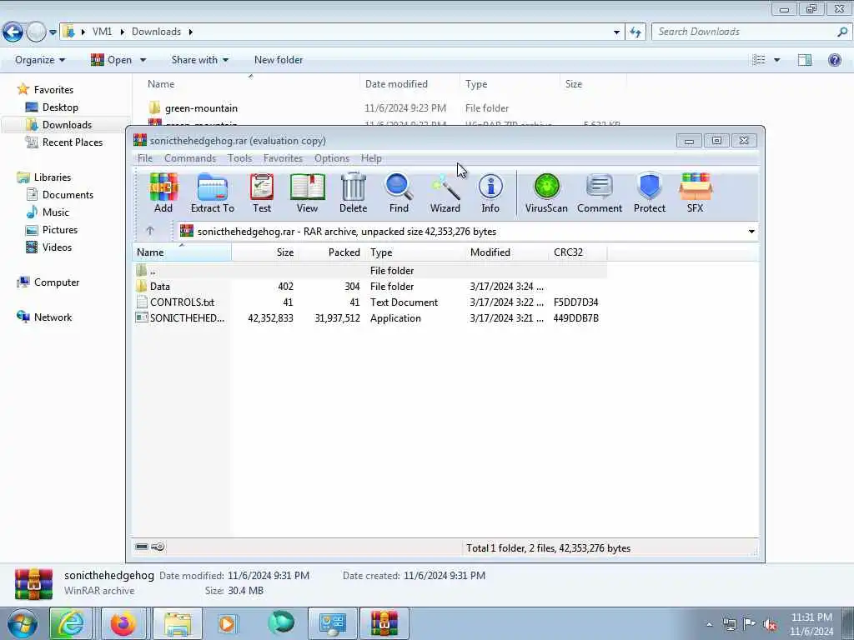
Task: Open the Comment tool
Action: click(x=600, y=192)
